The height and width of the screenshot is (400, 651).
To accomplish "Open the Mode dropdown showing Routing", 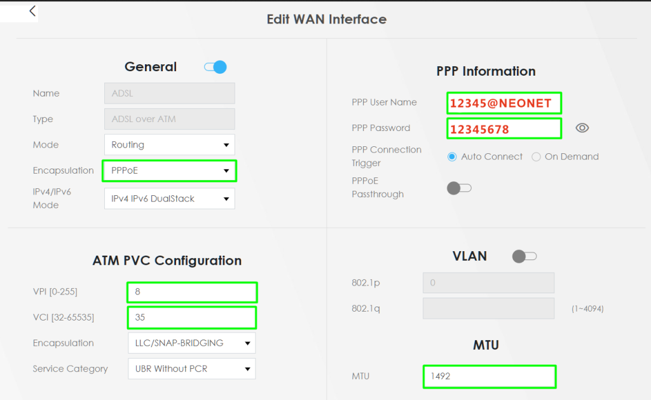I will coord(169,145).
